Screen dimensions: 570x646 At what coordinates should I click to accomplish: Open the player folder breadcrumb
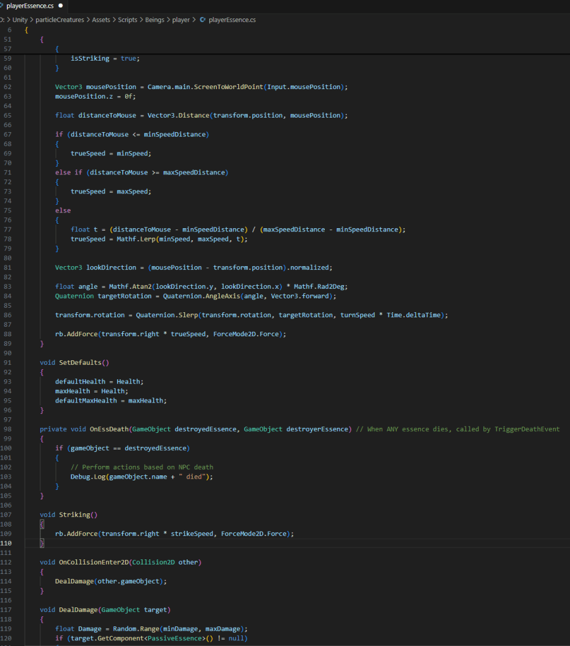[181, 20]
